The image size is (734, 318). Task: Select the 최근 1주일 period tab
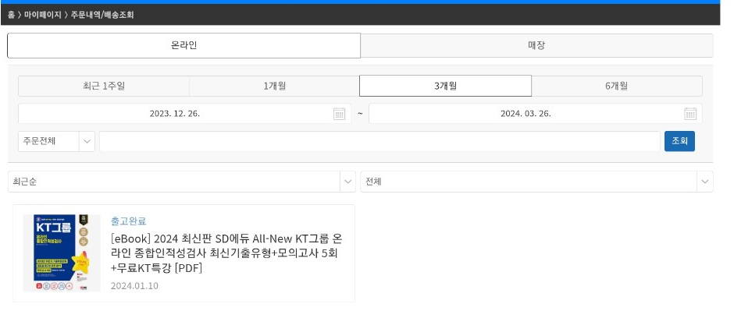click(103, 86)
